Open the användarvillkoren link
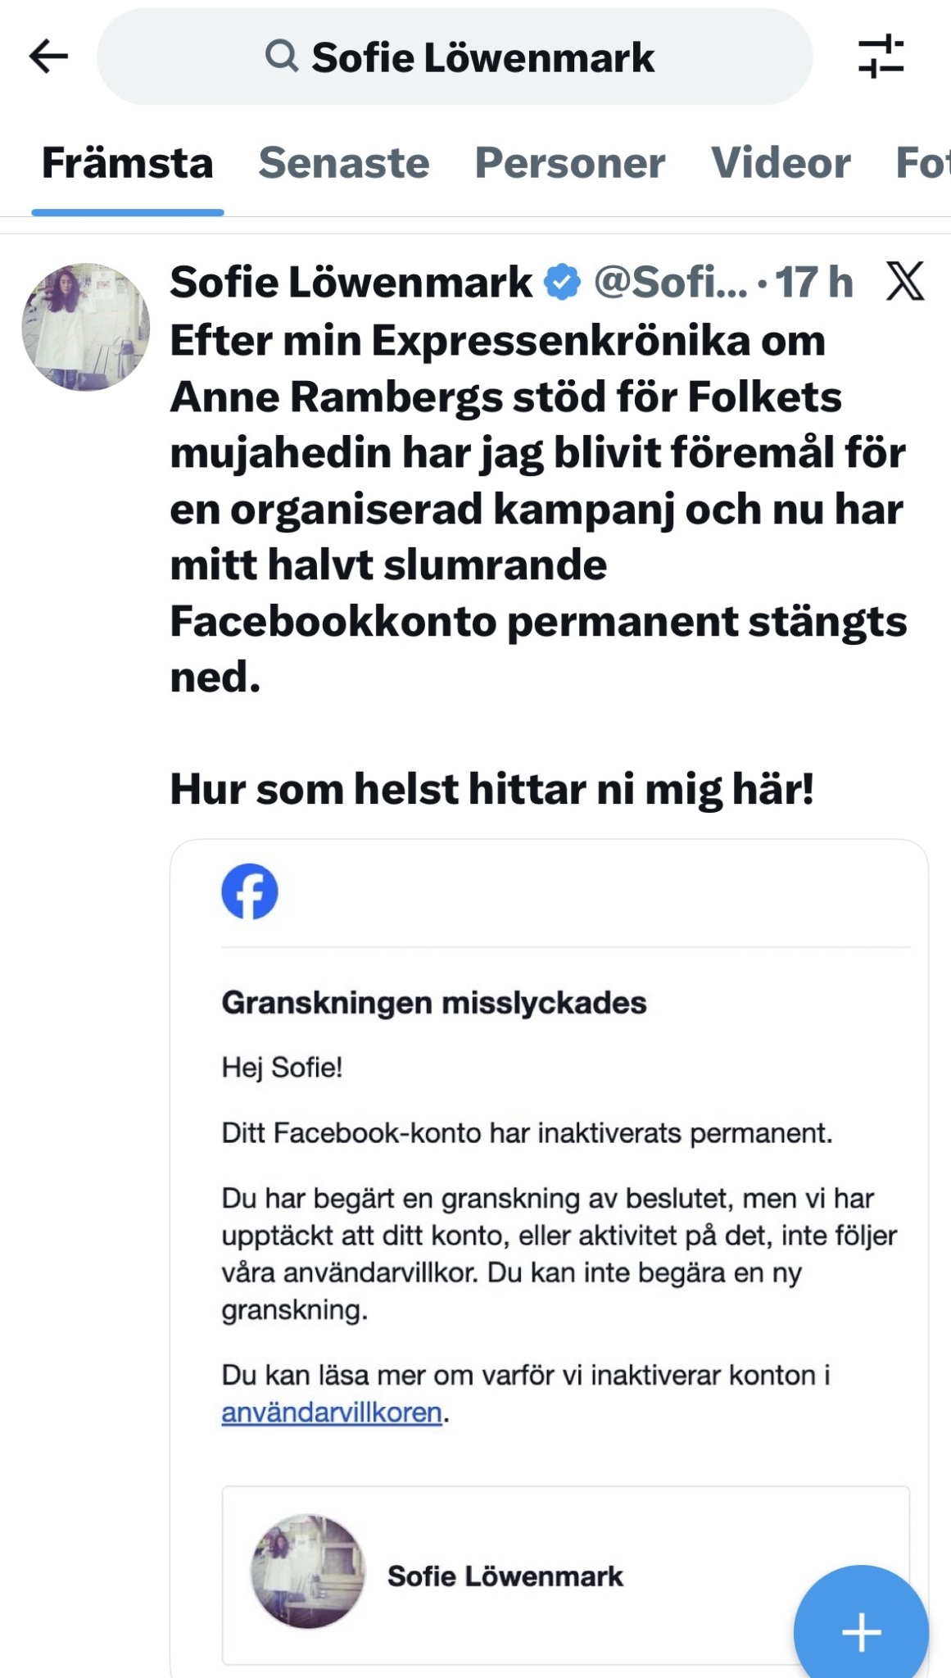The image size is (951, 1678). pos(332,1413)
